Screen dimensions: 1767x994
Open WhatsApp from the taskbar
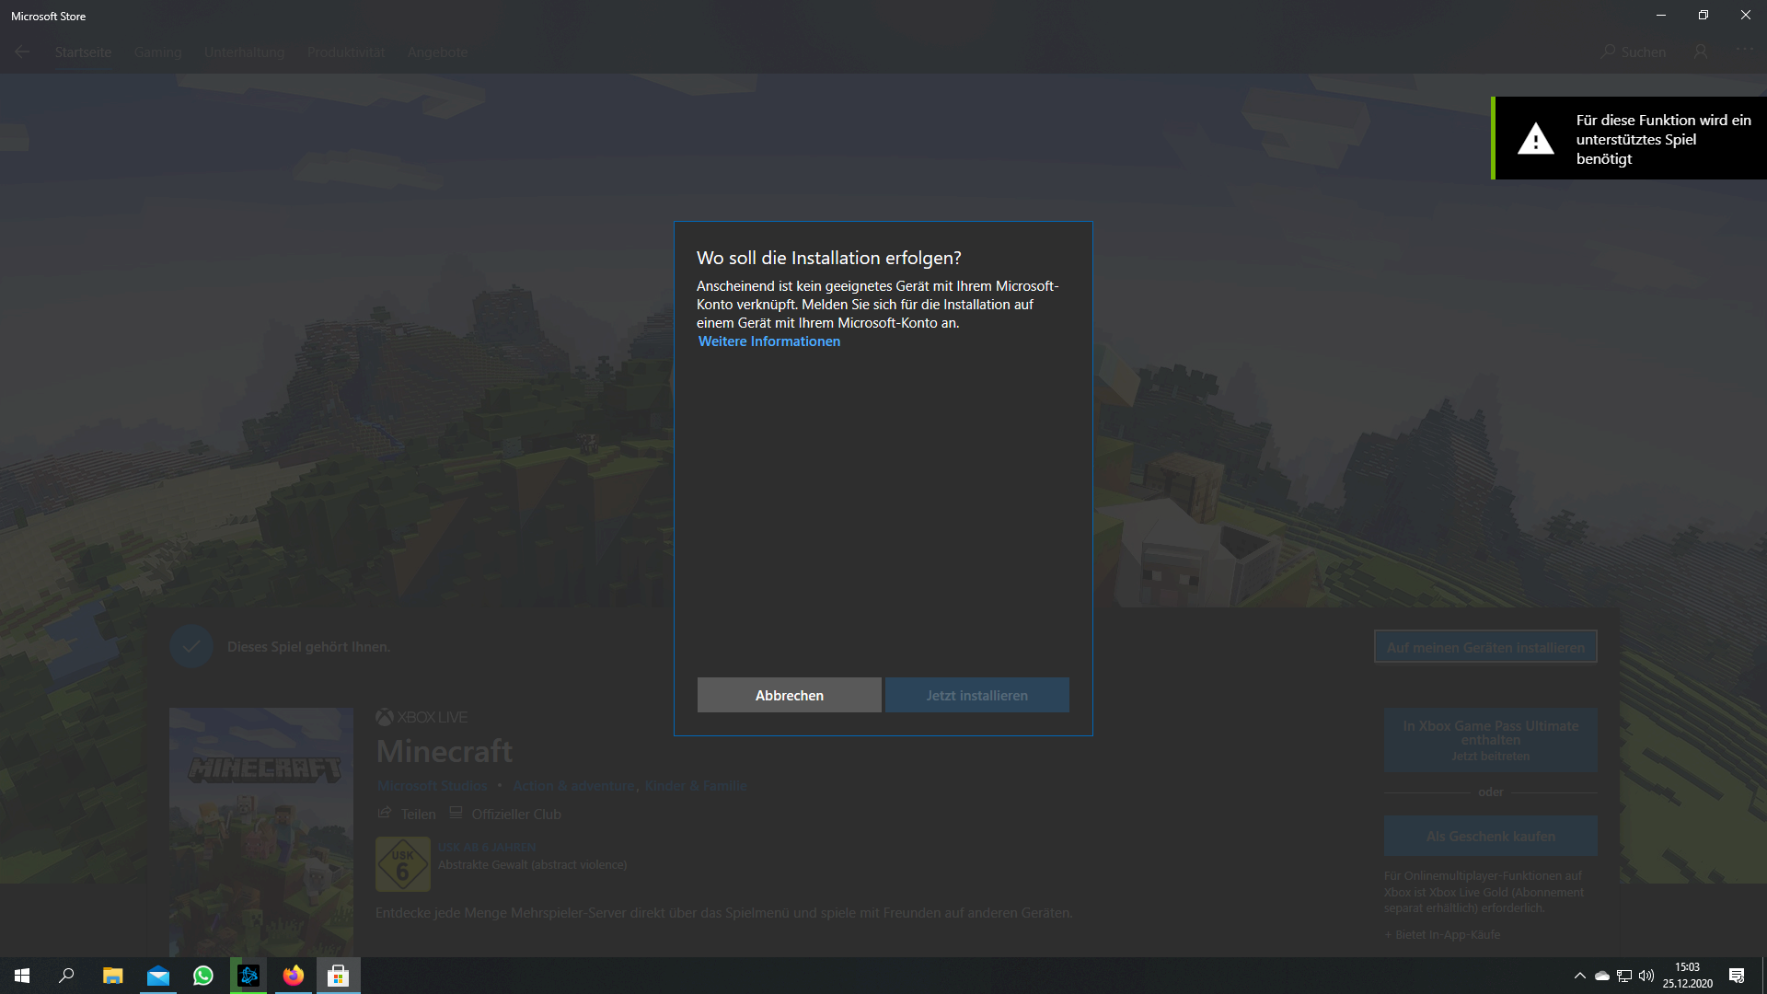pyautogui.click(x=203, y=976)
